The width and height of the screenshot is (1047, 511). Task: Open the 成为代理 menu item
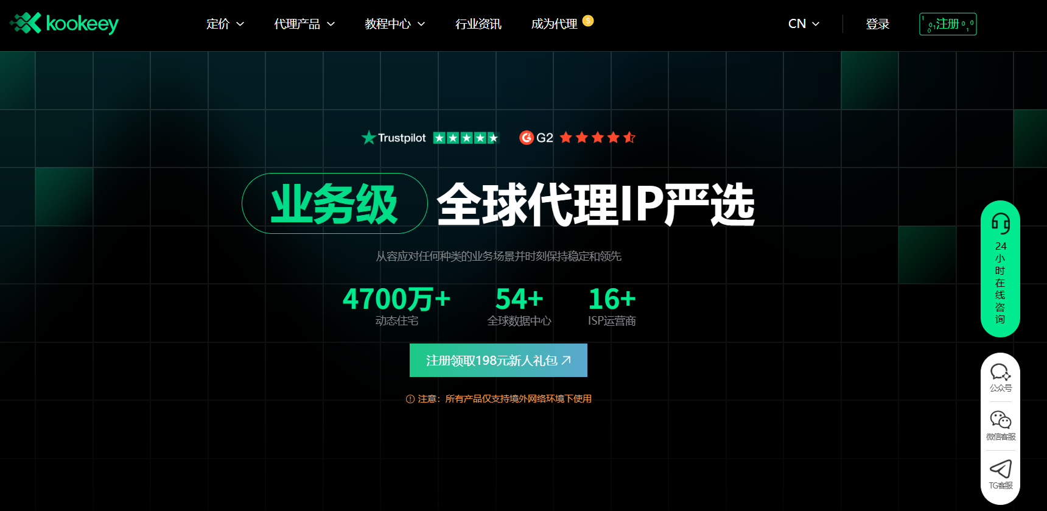coord(554,24)
